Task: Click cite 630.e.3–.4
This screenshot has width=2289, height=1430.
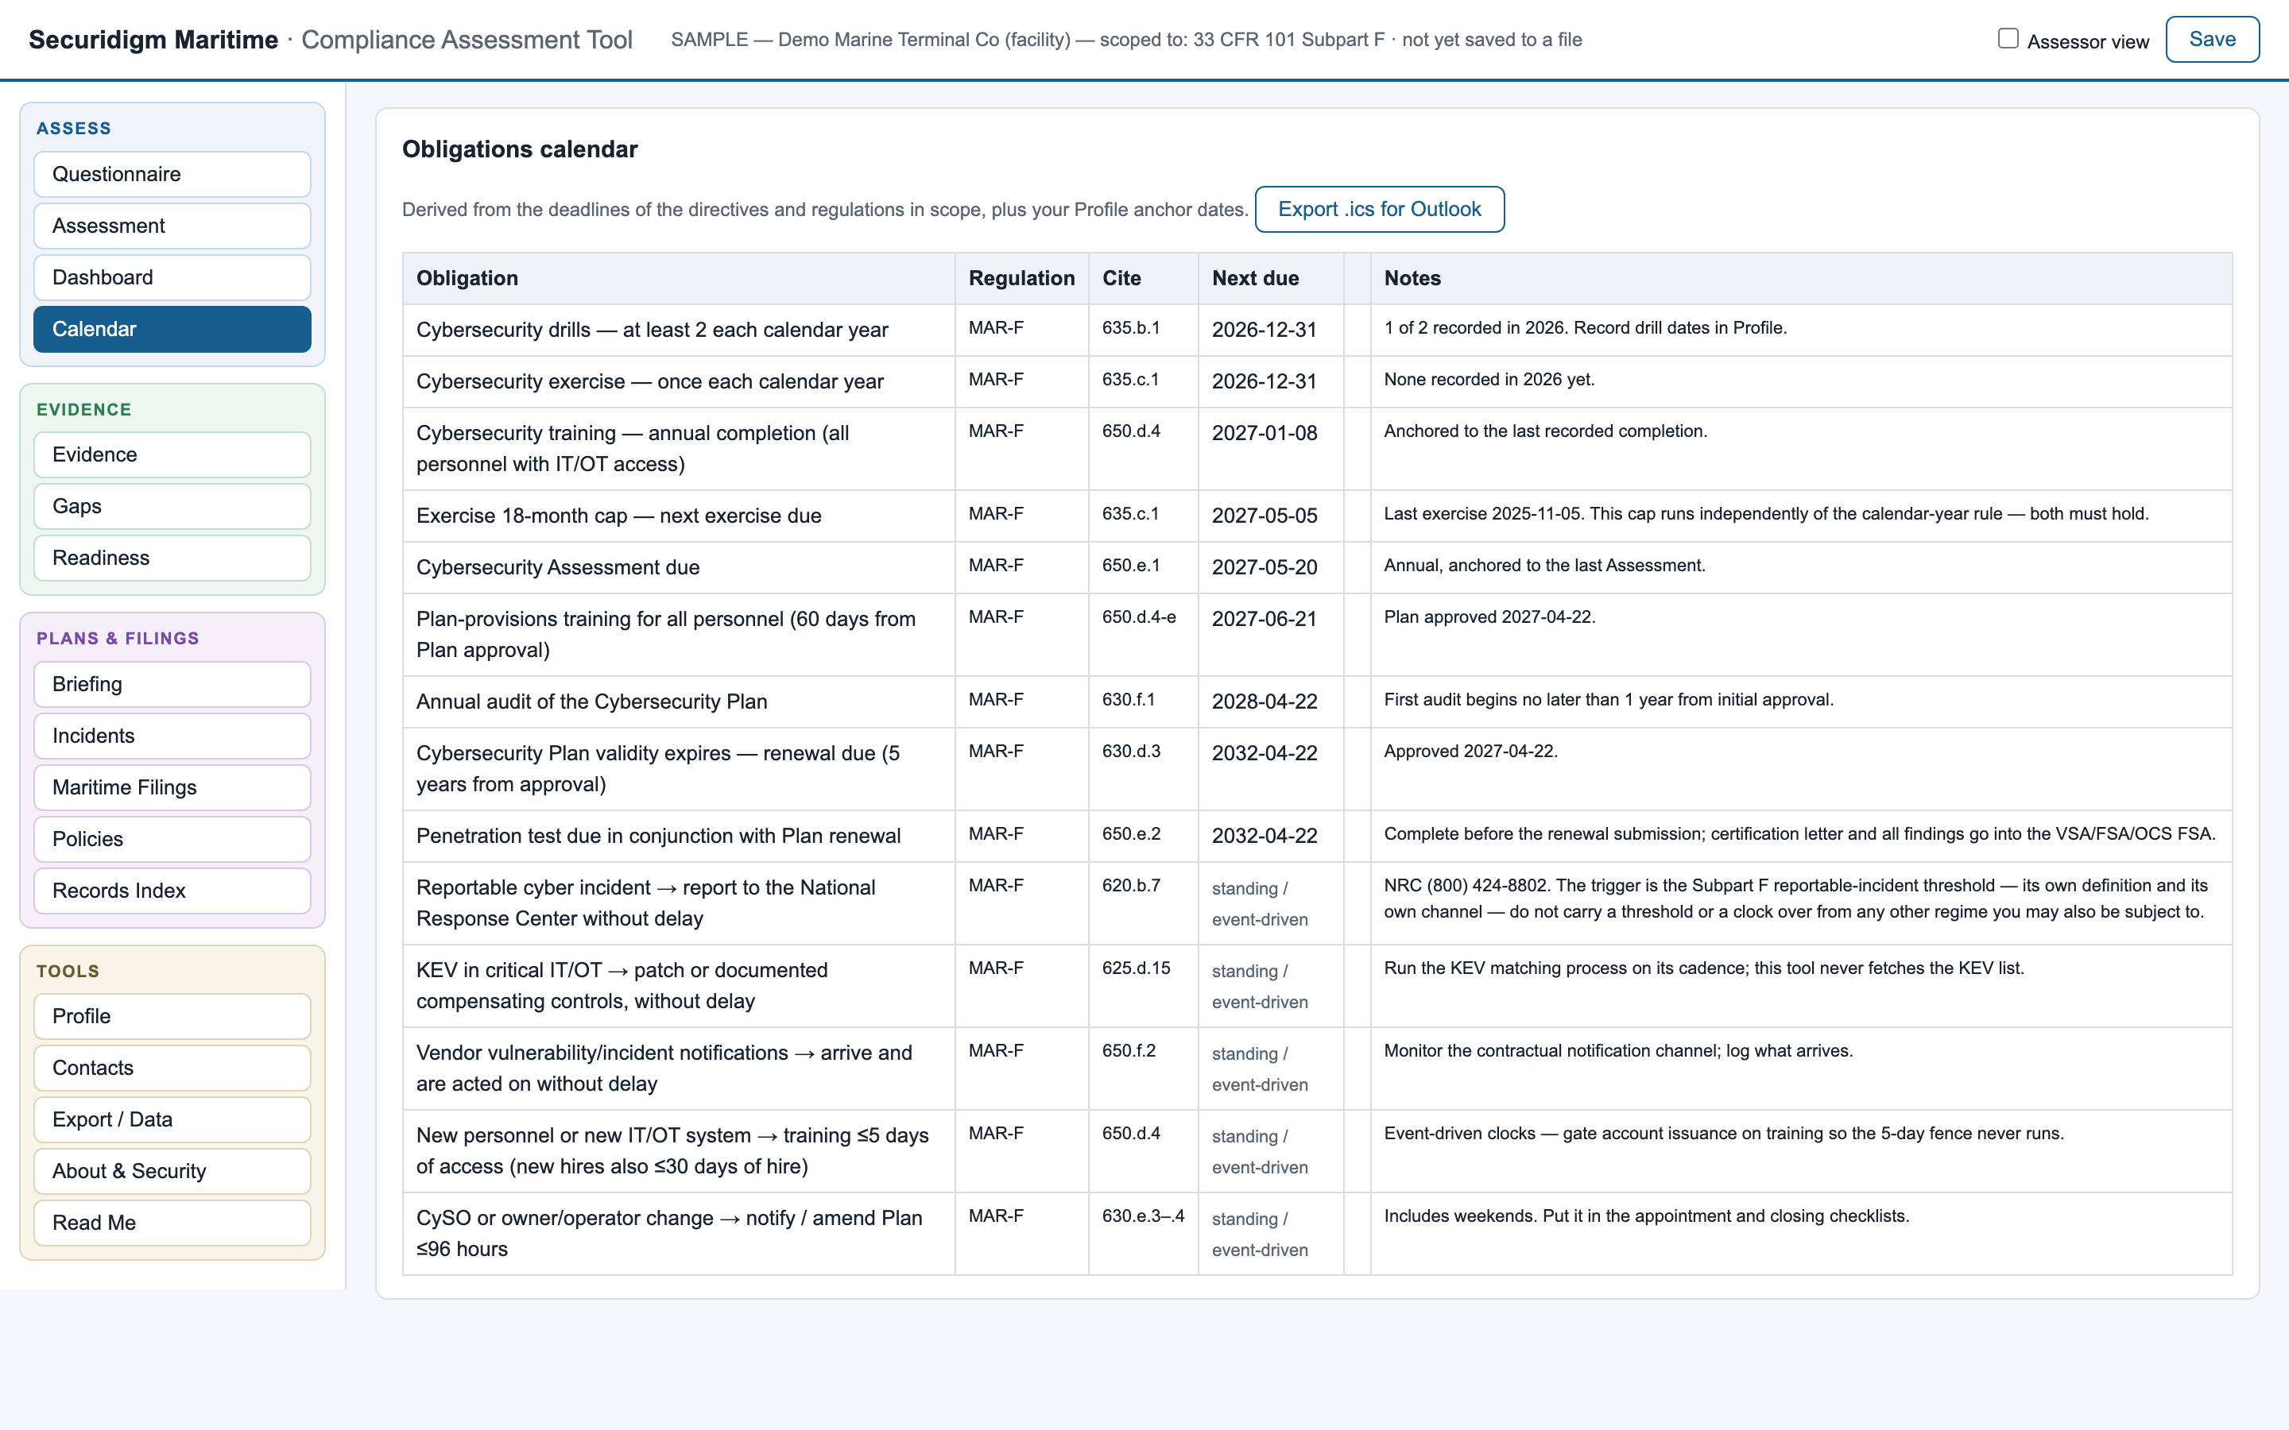Action: (x=1143, y=1216)
